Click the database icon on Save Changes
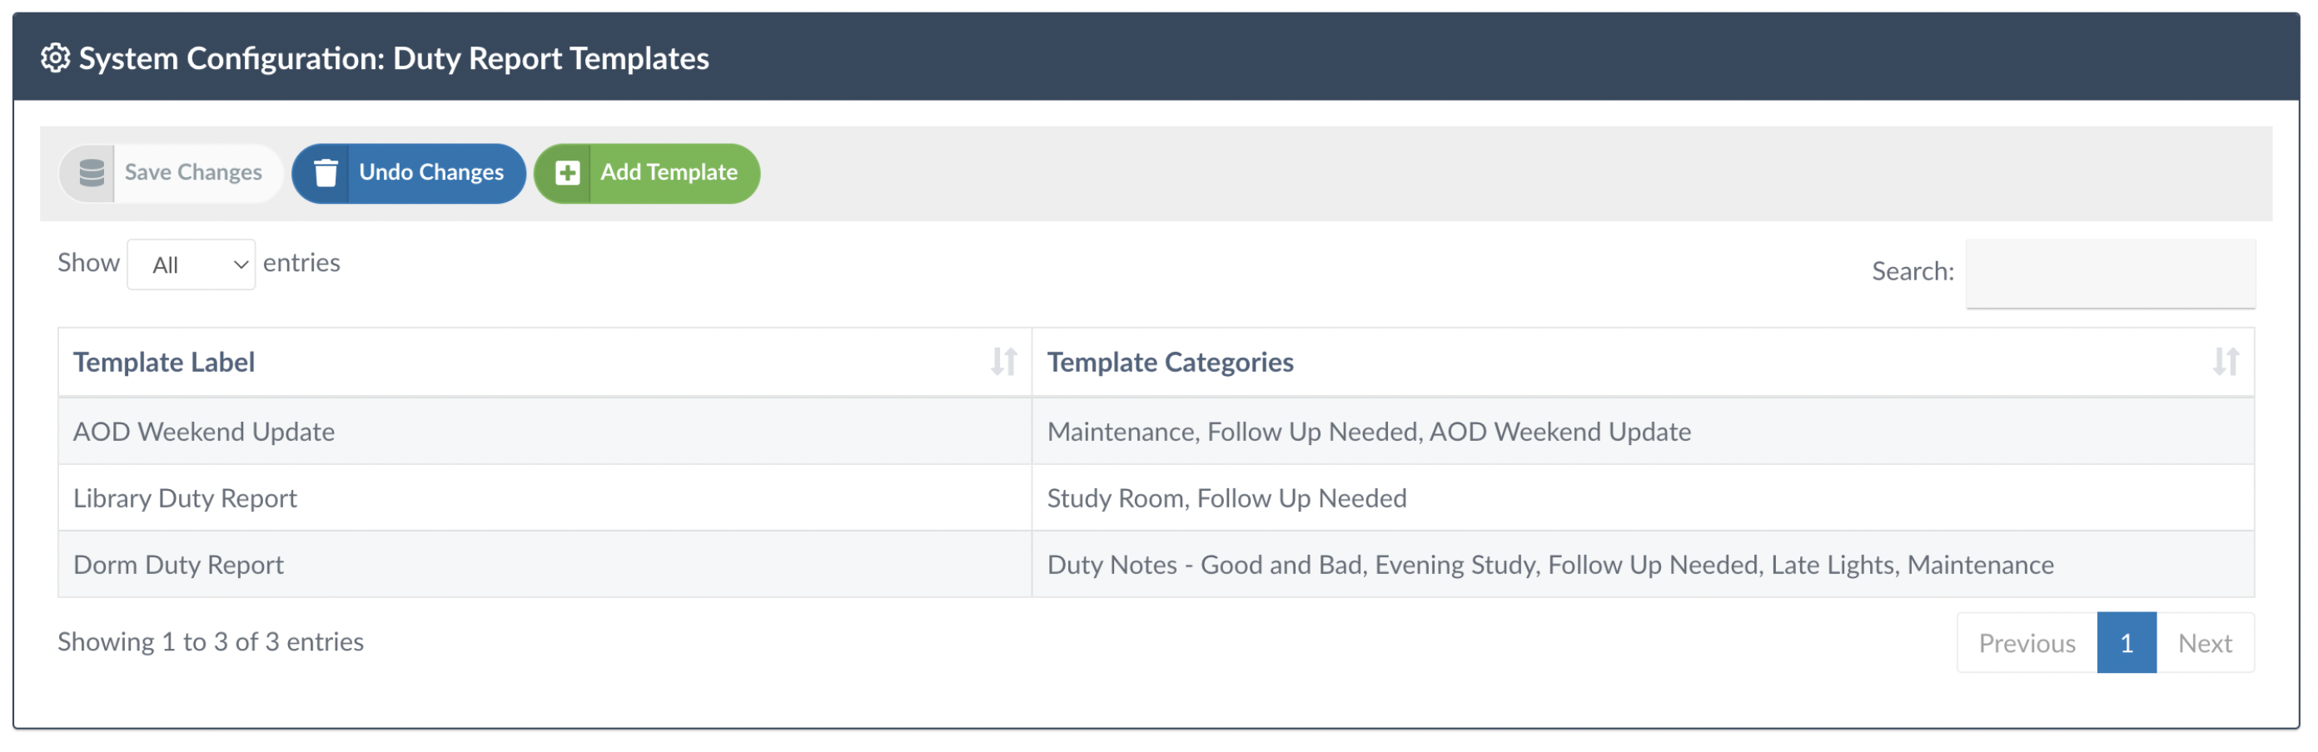Screen dimensions: 2318x752 click(91, 173)
